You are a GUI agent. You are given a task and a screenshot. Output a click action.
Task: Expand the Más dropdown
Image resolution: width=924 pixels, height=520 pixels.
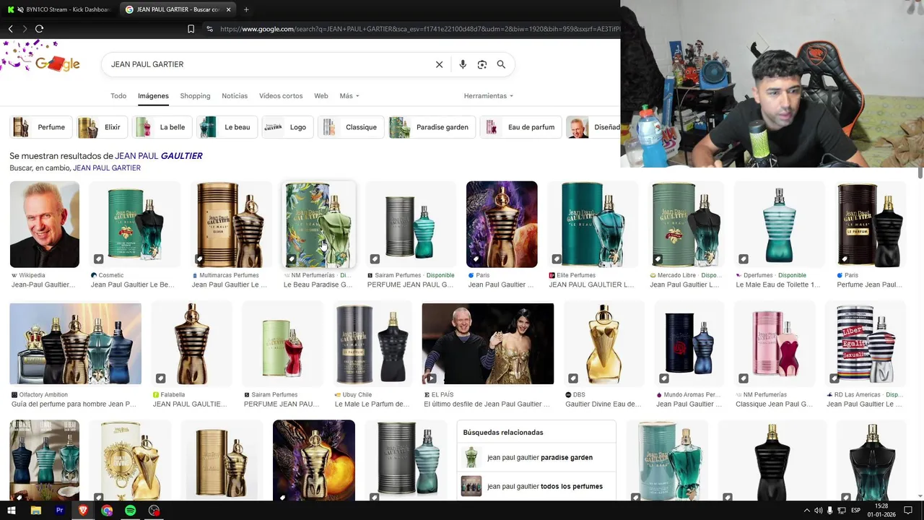click(349, 96)
